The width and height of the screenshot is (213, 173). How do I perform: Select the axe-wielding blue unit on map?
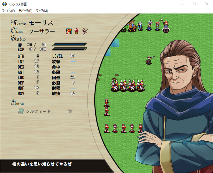tap(149, 26)
